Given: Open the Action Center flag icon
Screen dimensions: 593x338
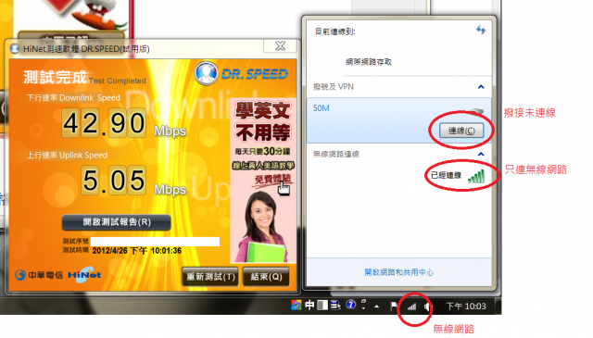Looking at the screenshot, I should [x=394, y=306].
